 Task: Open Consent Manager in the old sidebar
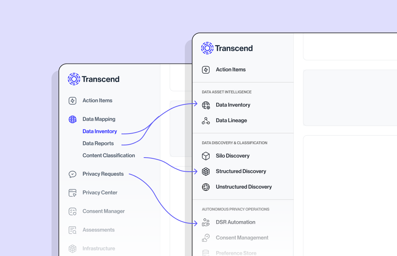(104, 211)
